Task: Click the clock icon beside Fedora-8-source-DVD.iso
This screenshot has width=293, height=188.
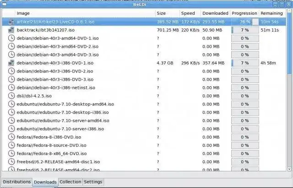Action: [11, 145]
